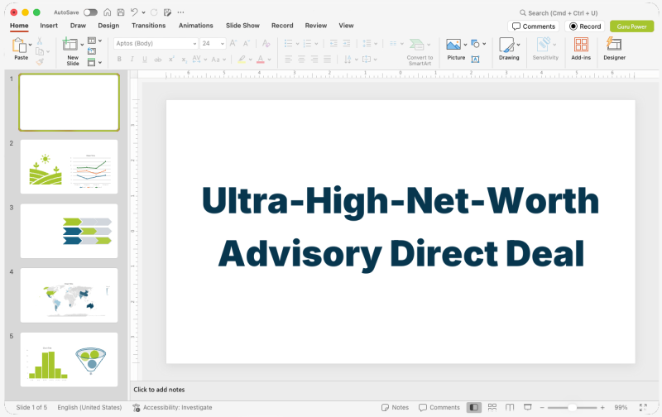Click the Sensitivity icon
Image resolution: width=662 pixels, height=417 pixels.
544,45
